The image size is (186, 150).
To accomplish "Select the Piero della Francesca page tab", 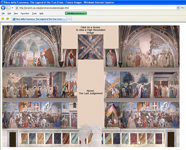I will point(39,19).
